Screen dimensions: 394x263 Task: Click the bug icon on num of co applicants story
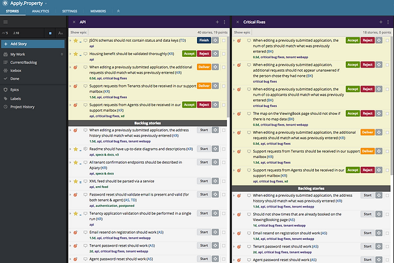click(239, 89)
